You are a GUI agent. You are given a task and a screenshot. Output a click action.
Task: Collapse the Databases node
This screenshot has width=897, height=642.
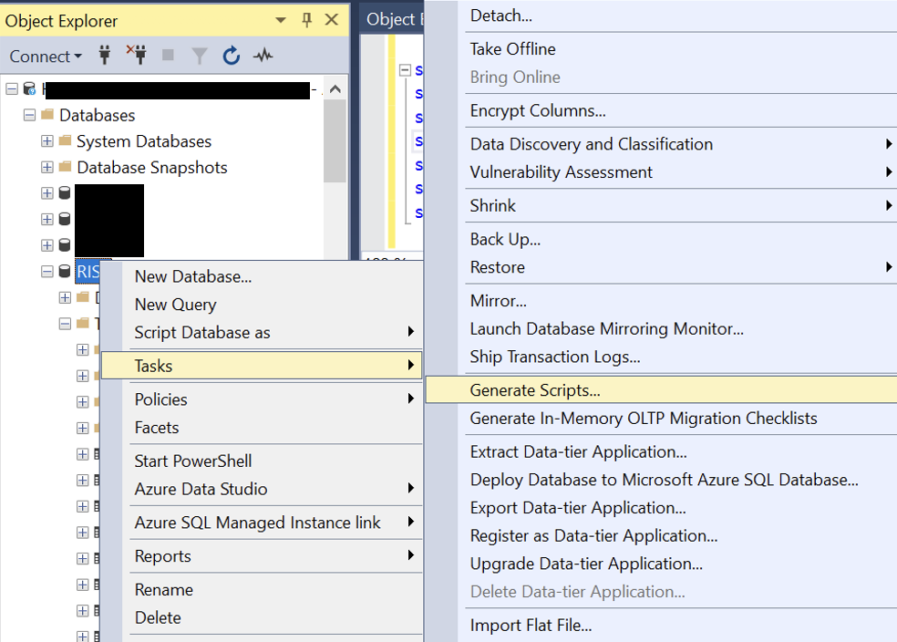coord(30,115)
